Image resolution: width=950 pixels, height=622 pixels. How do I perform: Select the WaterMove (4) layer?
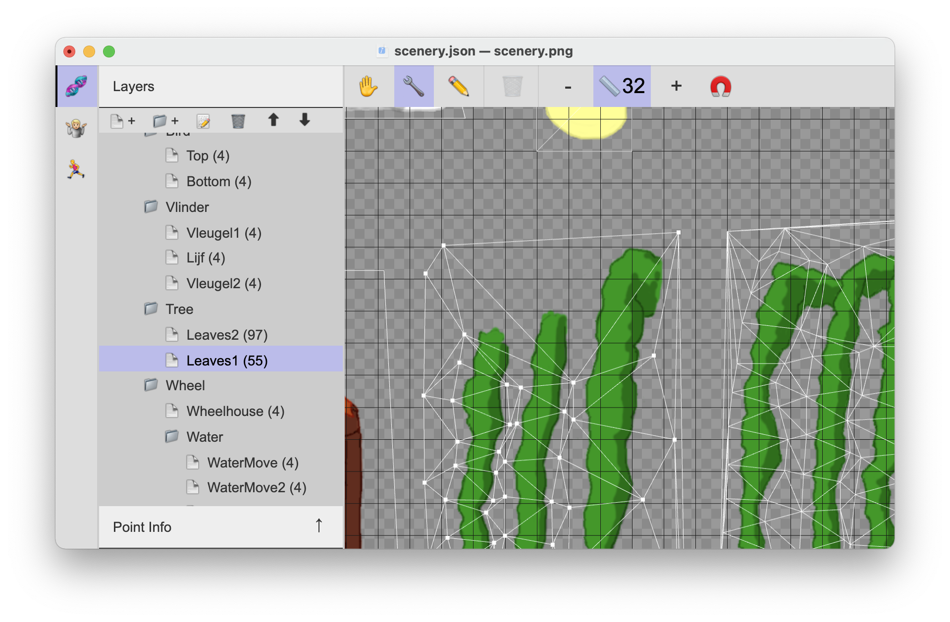221,463
